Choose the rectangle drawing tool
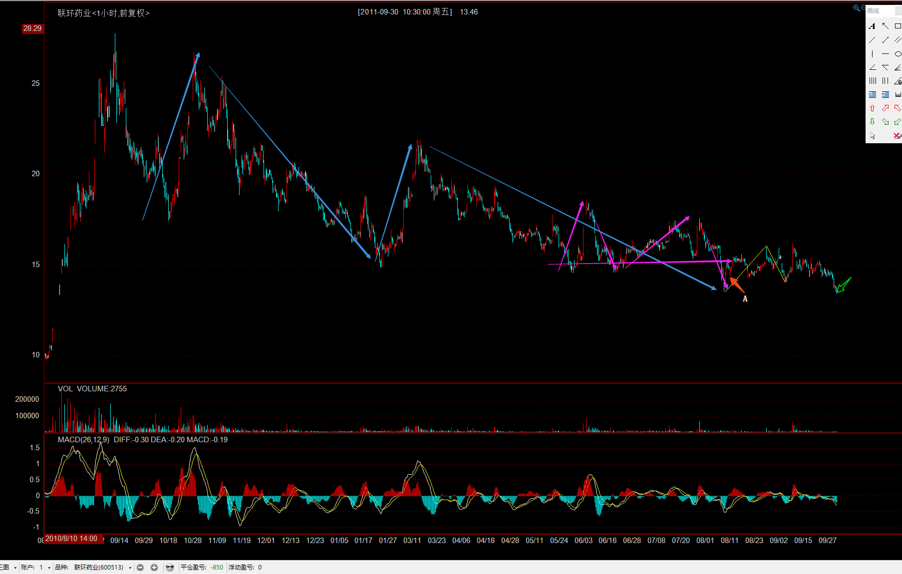 898,26
